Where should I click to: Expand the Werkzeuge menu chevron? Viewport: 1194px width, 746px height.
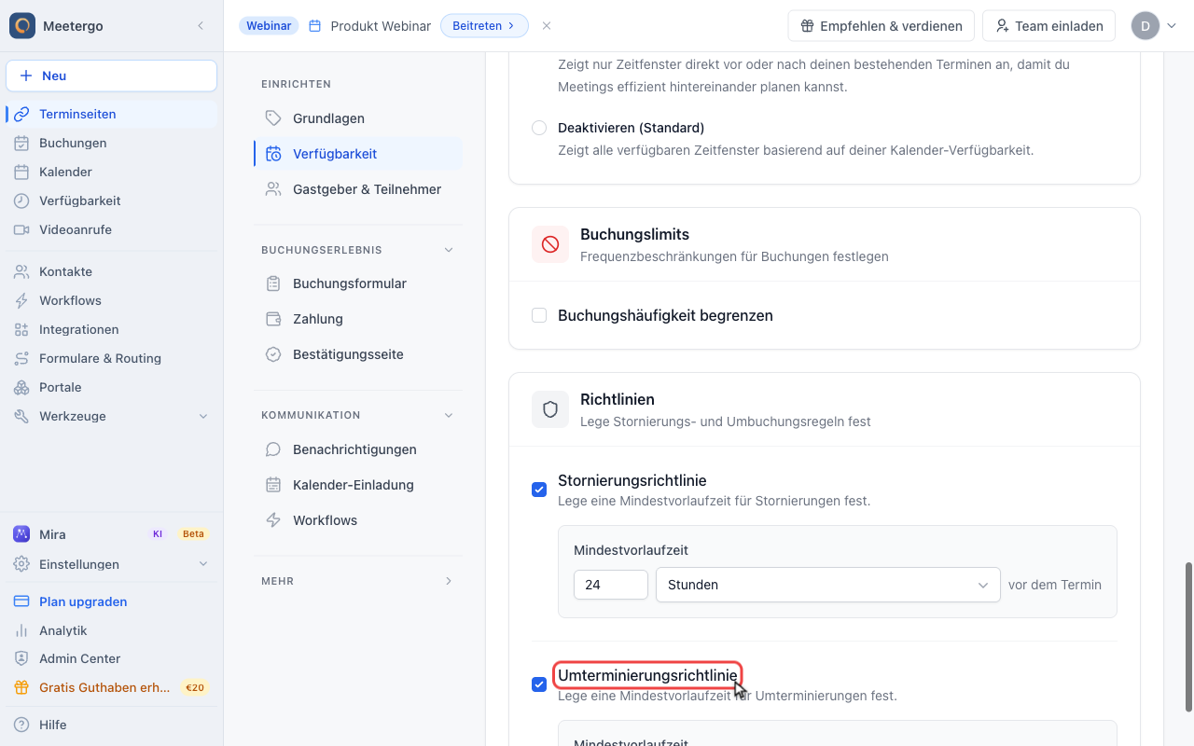point(203,416)
